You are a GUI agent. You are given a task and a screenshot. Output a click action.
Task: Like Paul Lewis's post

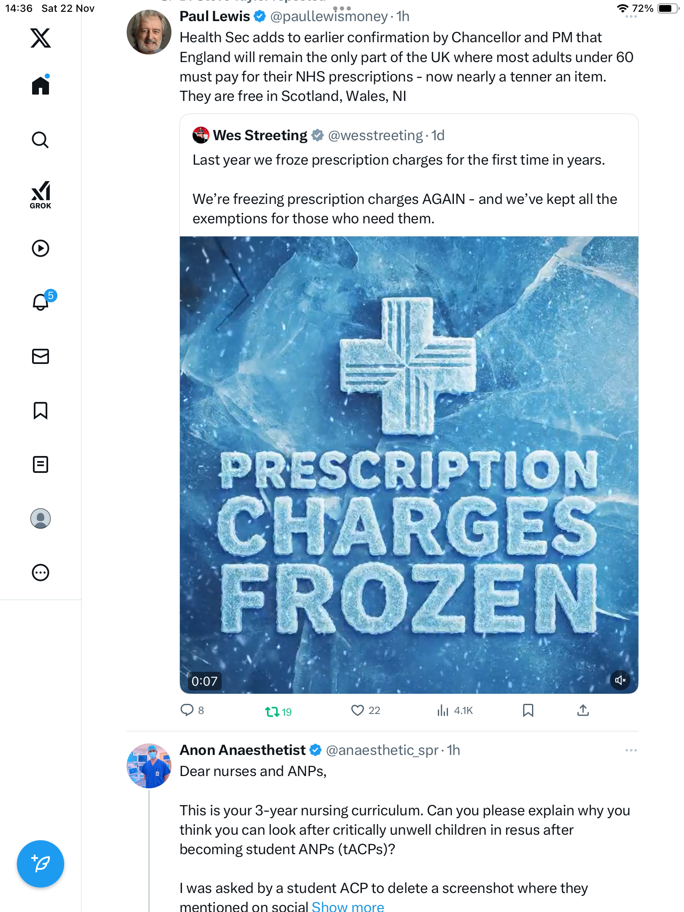(x=358, y=711)
